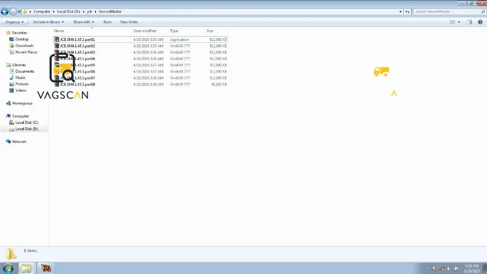Click the part08 WinRAR archive icon

click(56, 84)
